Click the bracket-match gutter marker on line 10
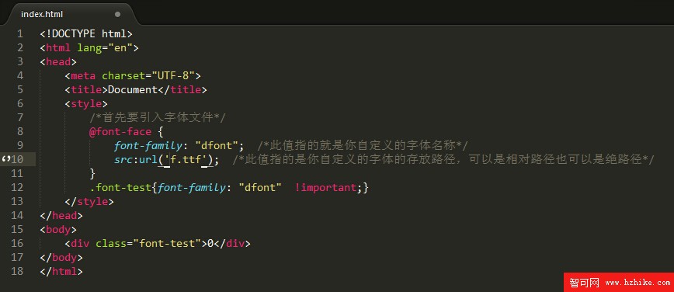Image resolution: width=674 pixels, height=292 pixels. (x=5, y=159)
